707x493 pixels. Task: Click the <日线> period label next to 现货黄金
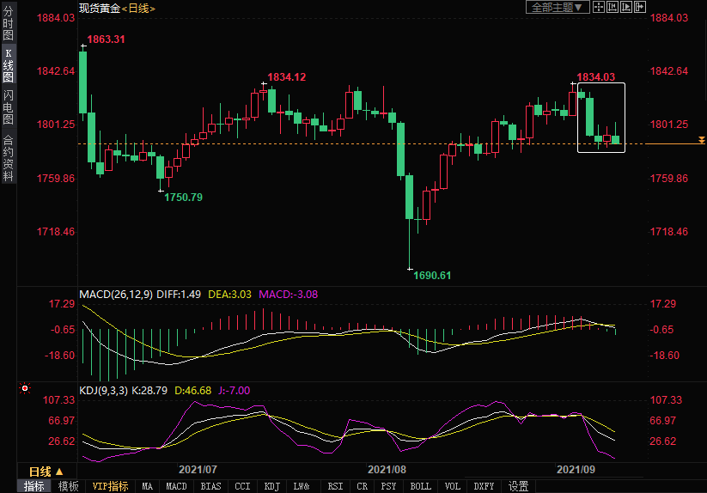tap(137, 8)
